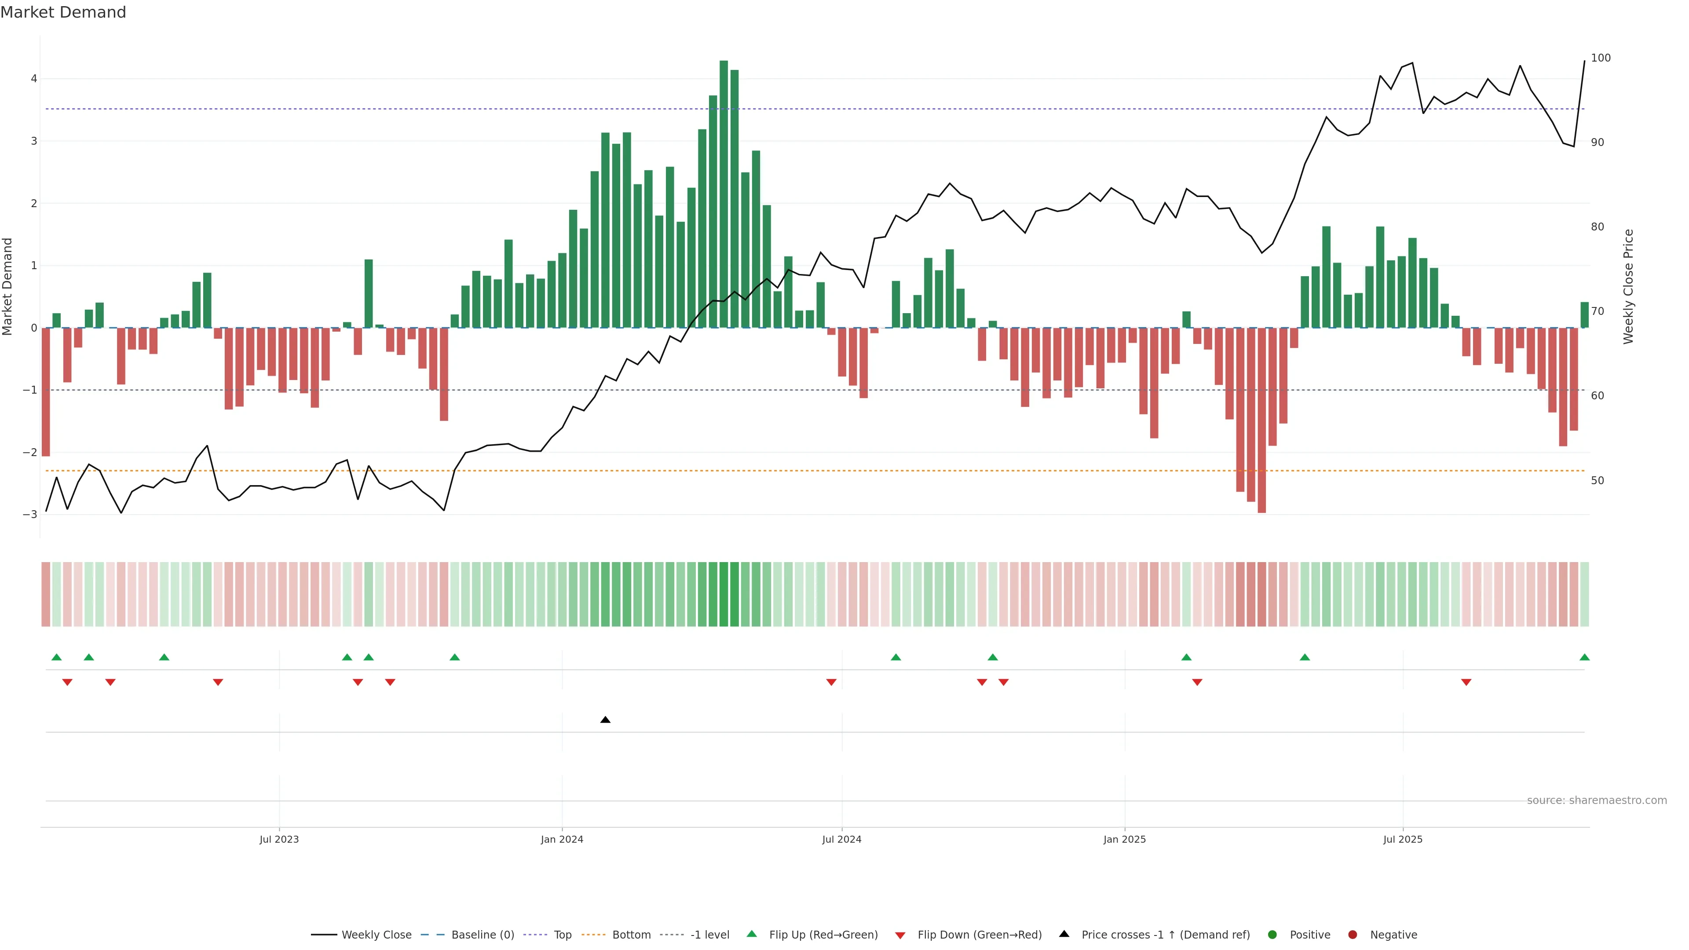Hide the -1 level legend item
Image resolution: width=1689 pixels, height=950 pixels.
pyautogui.click(x=709, y=935)
